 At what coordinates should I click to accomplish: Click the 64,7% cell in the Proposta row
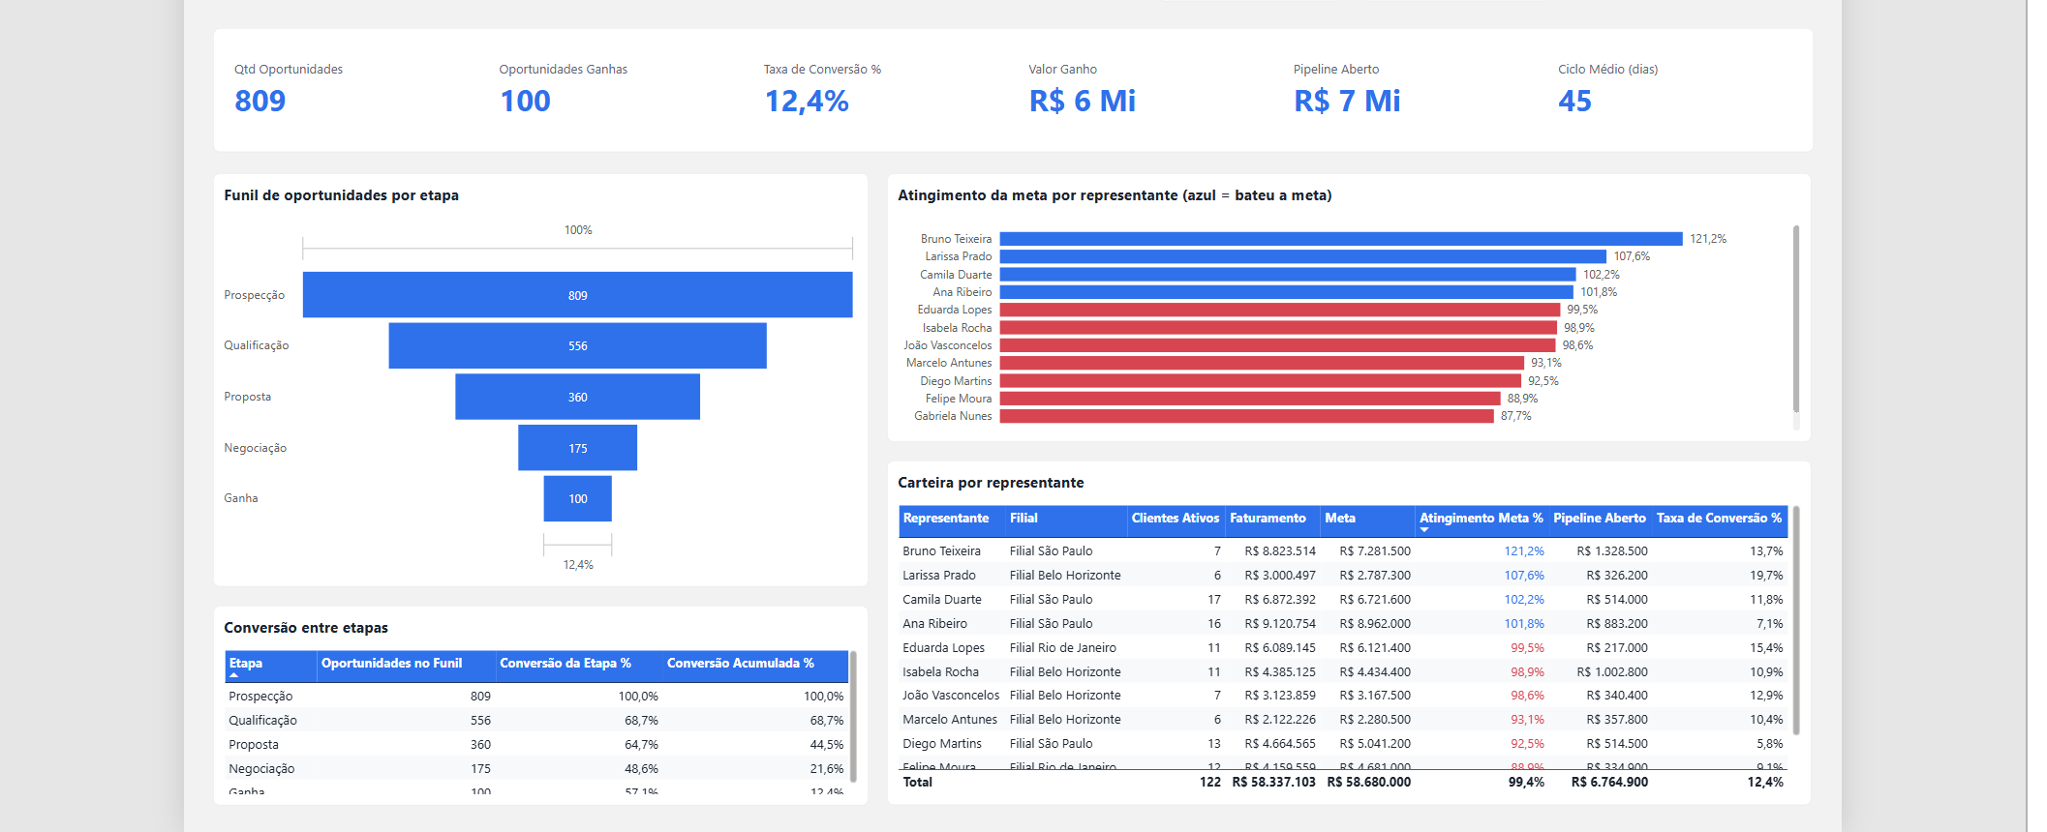point(642,745)
